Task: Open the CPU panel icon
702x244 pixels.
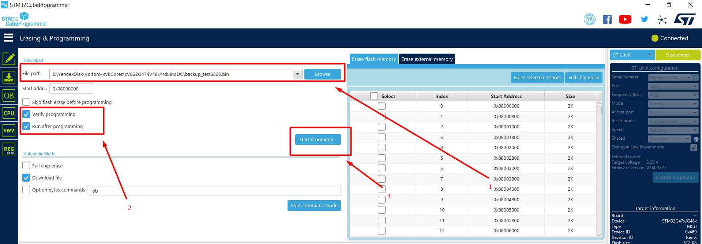Action: click(x=9, y=113)
